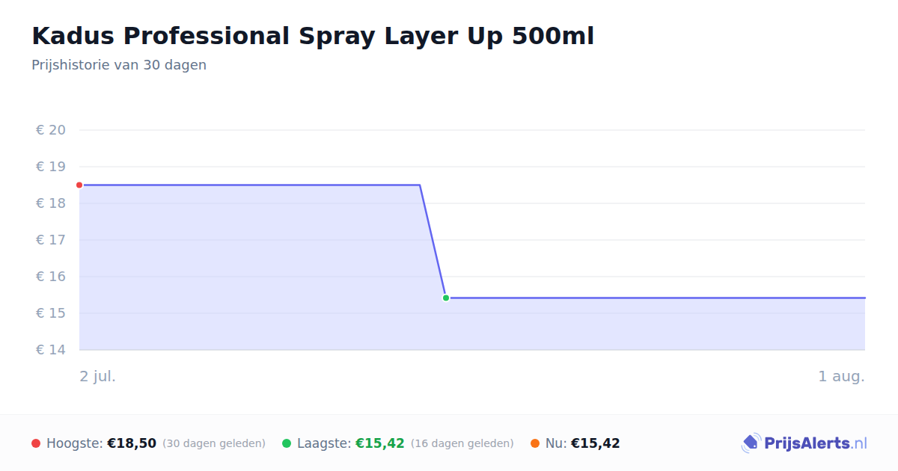Click the Nu €15,42 current price
898x471 pixels.
[596, 443]
